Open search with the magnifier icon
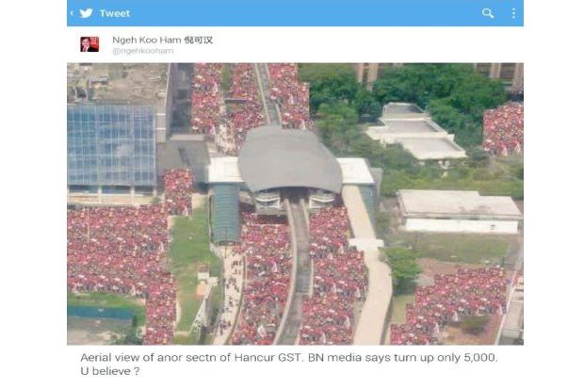584x389 pixels. click(x=488, y=13)
